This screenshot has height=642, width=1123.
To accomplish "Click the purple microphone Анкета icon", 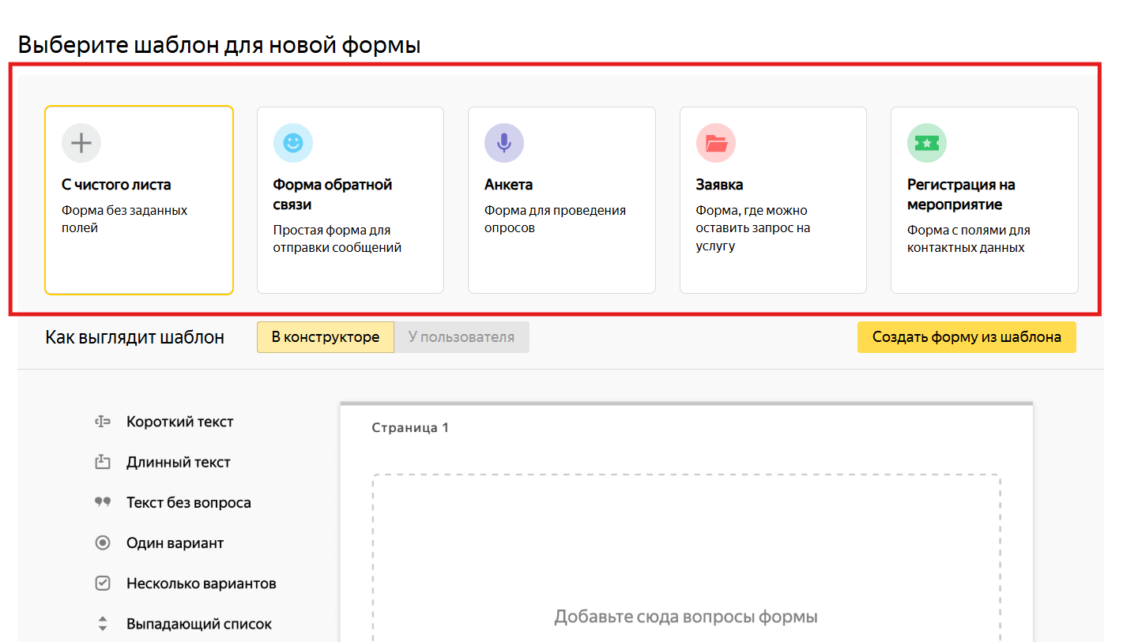I will pyautogui.click(x=504, y=143).
